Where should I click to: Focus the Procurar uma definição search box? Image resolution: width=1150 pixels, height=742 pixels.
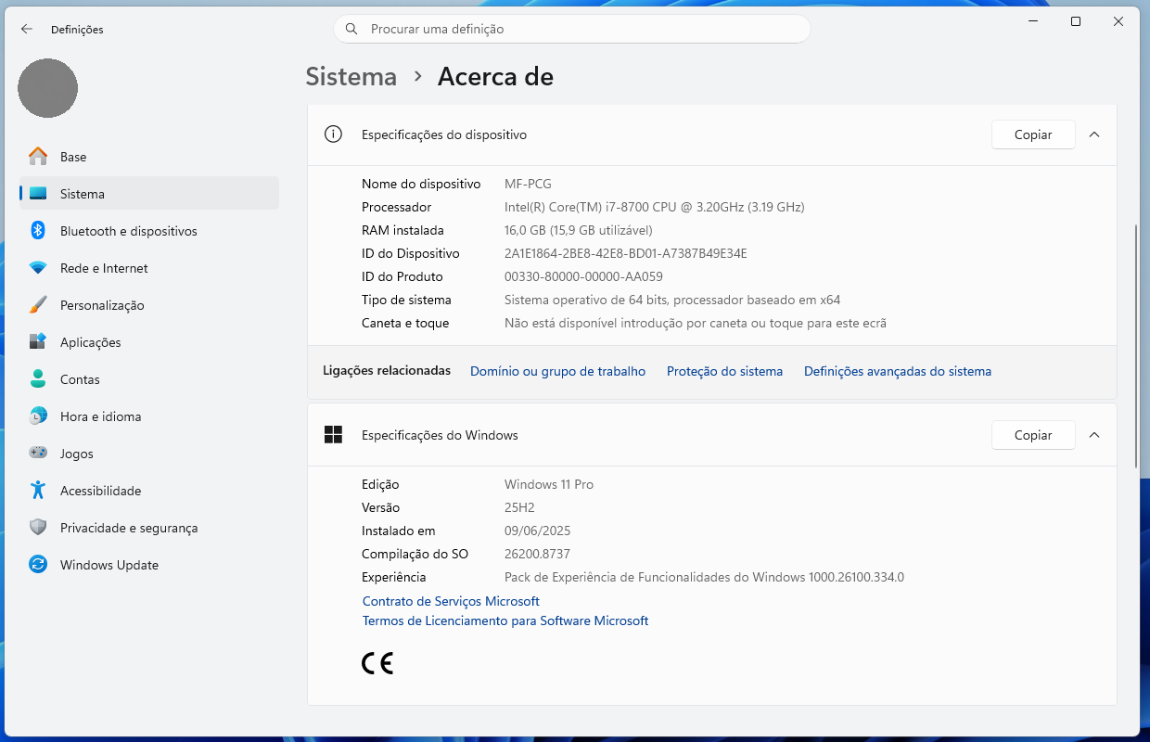click(572, 29)
